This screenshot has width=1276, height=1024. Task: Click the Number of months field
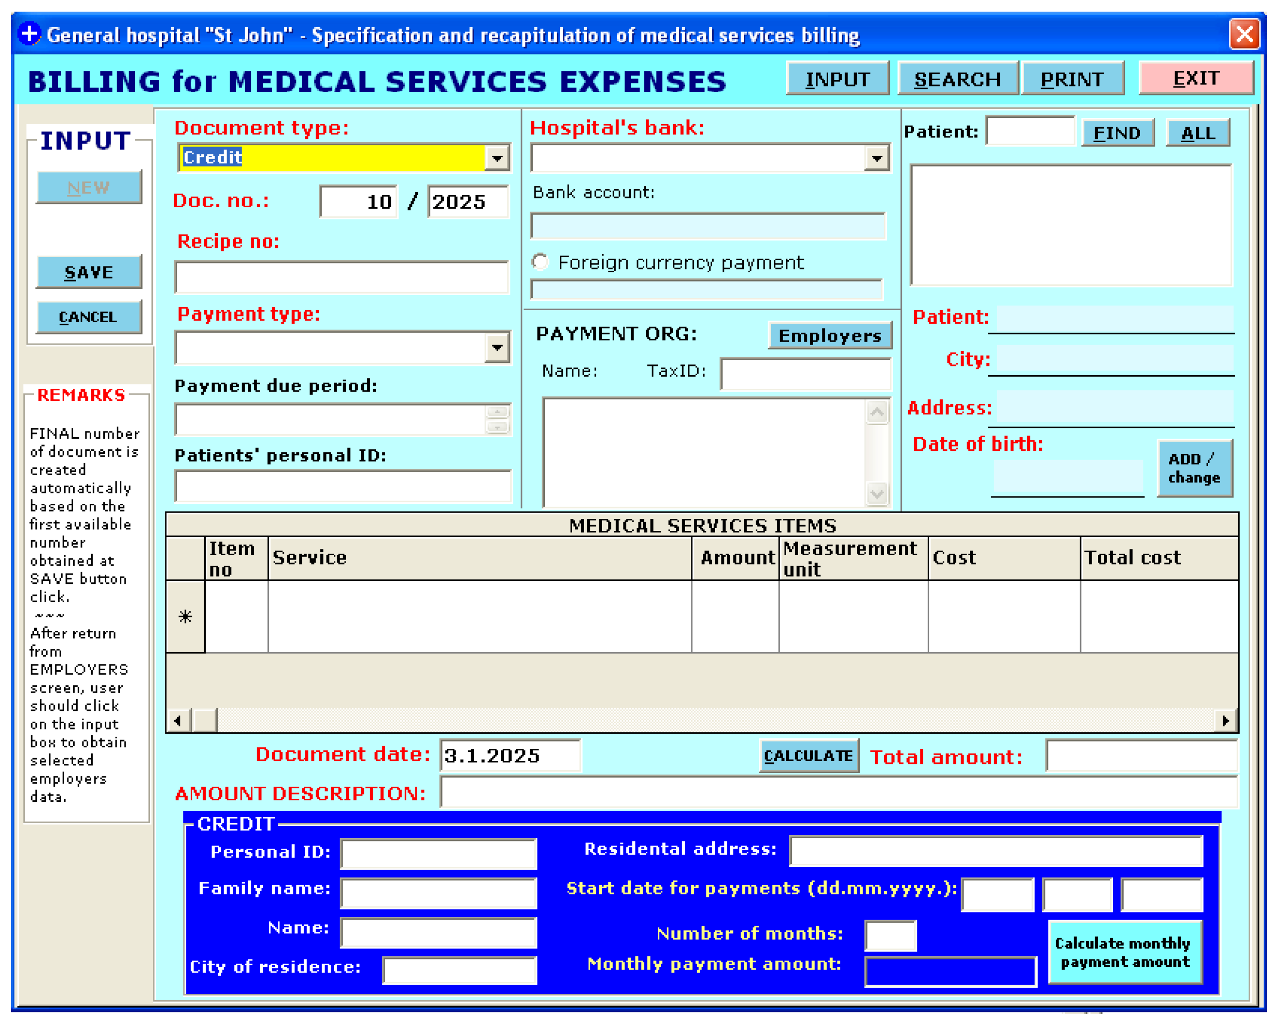point(891,936)
